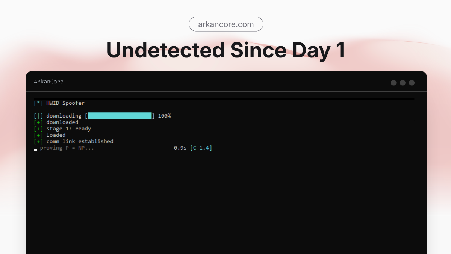Select the ArkanCore window title
451x254 pixels.
[x=48, y=82]
